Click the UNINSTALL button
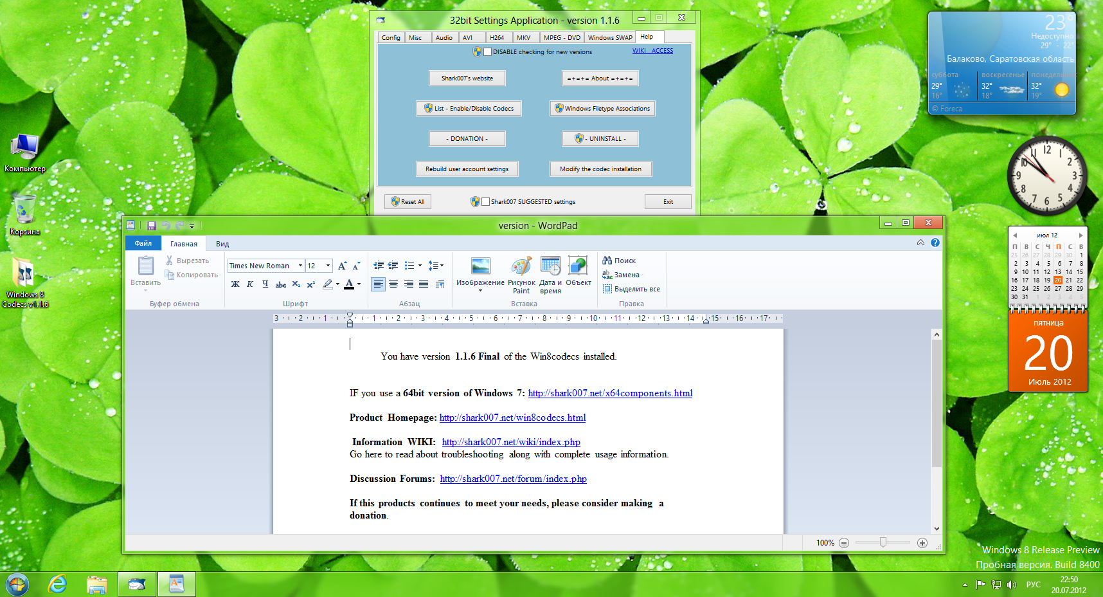Screen dimensions: 1103x597 point(600,138)
